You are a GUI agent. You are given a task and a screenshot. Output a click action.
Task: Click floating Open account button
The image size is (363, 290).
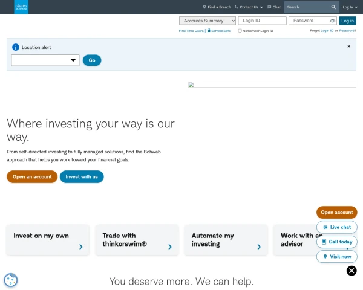pos(336,212)
